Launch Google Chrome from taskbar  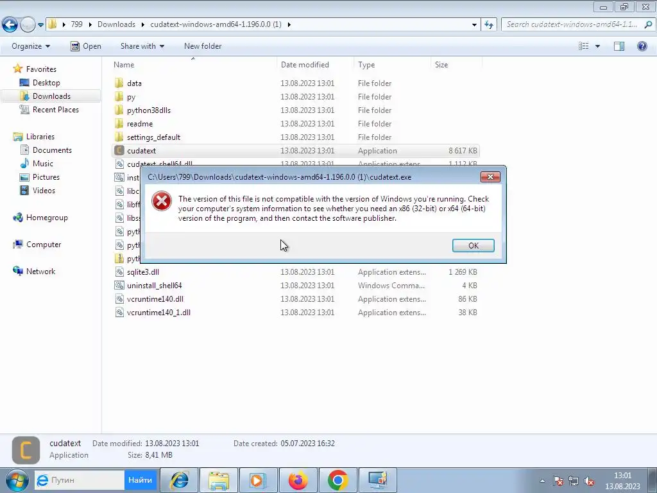337,480
